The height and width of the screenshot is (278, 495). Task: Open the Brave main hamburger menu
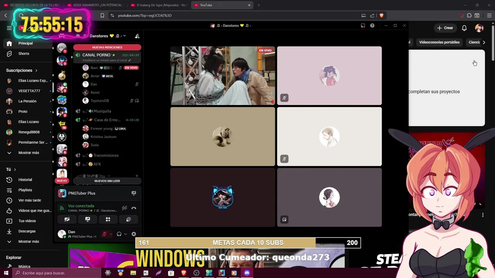[x=490, y=15]
